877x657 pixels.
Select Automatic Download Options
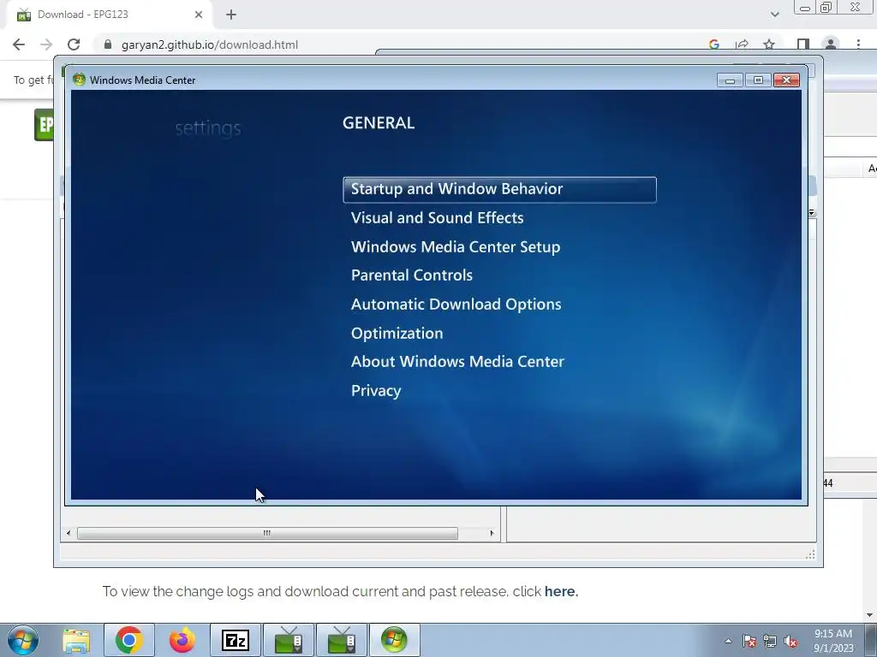(x=456, y=305)
